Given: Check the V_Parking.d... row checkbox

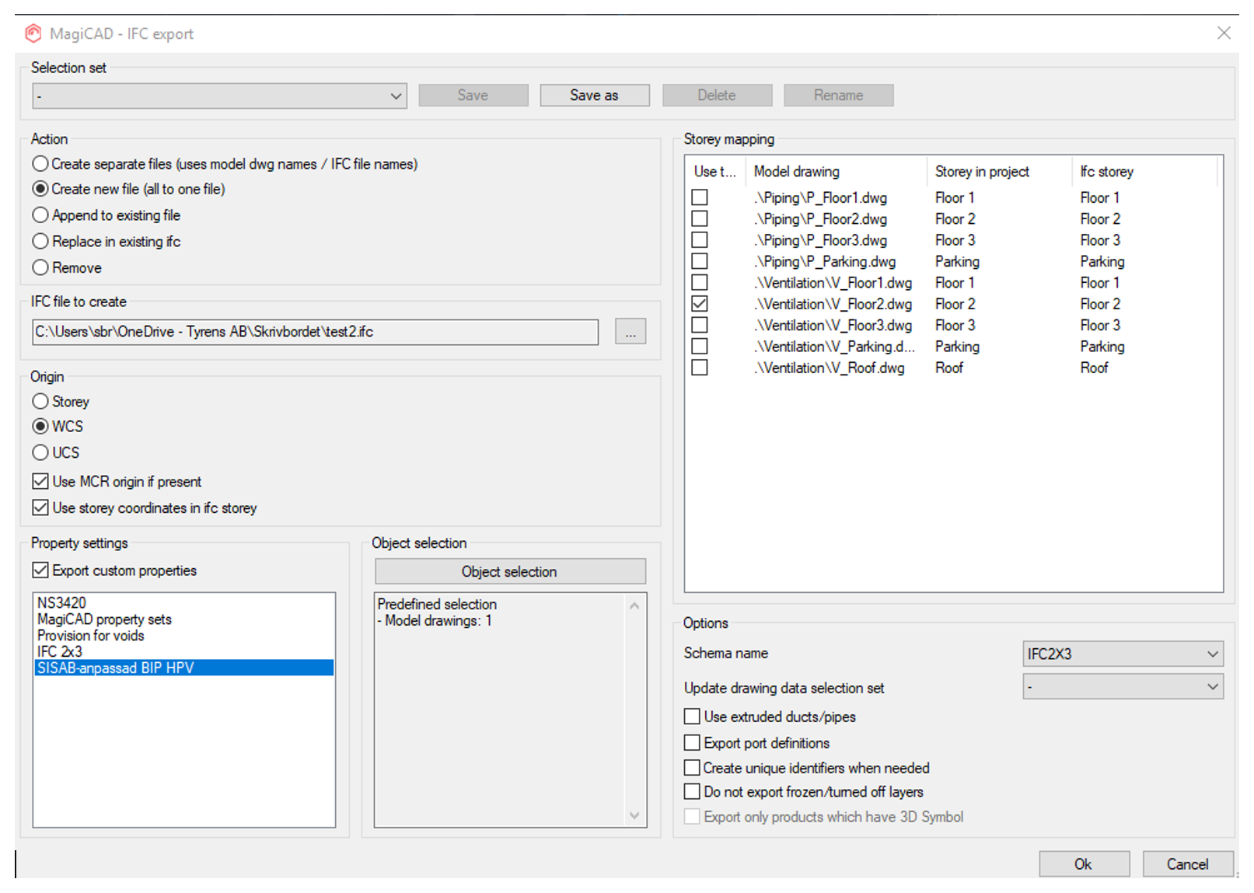Looking at the screenshot, I should [700, 346].
